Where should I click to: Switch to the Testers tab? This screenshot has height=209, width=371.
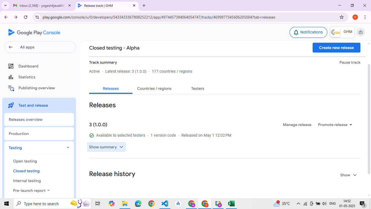click(197, 88)
